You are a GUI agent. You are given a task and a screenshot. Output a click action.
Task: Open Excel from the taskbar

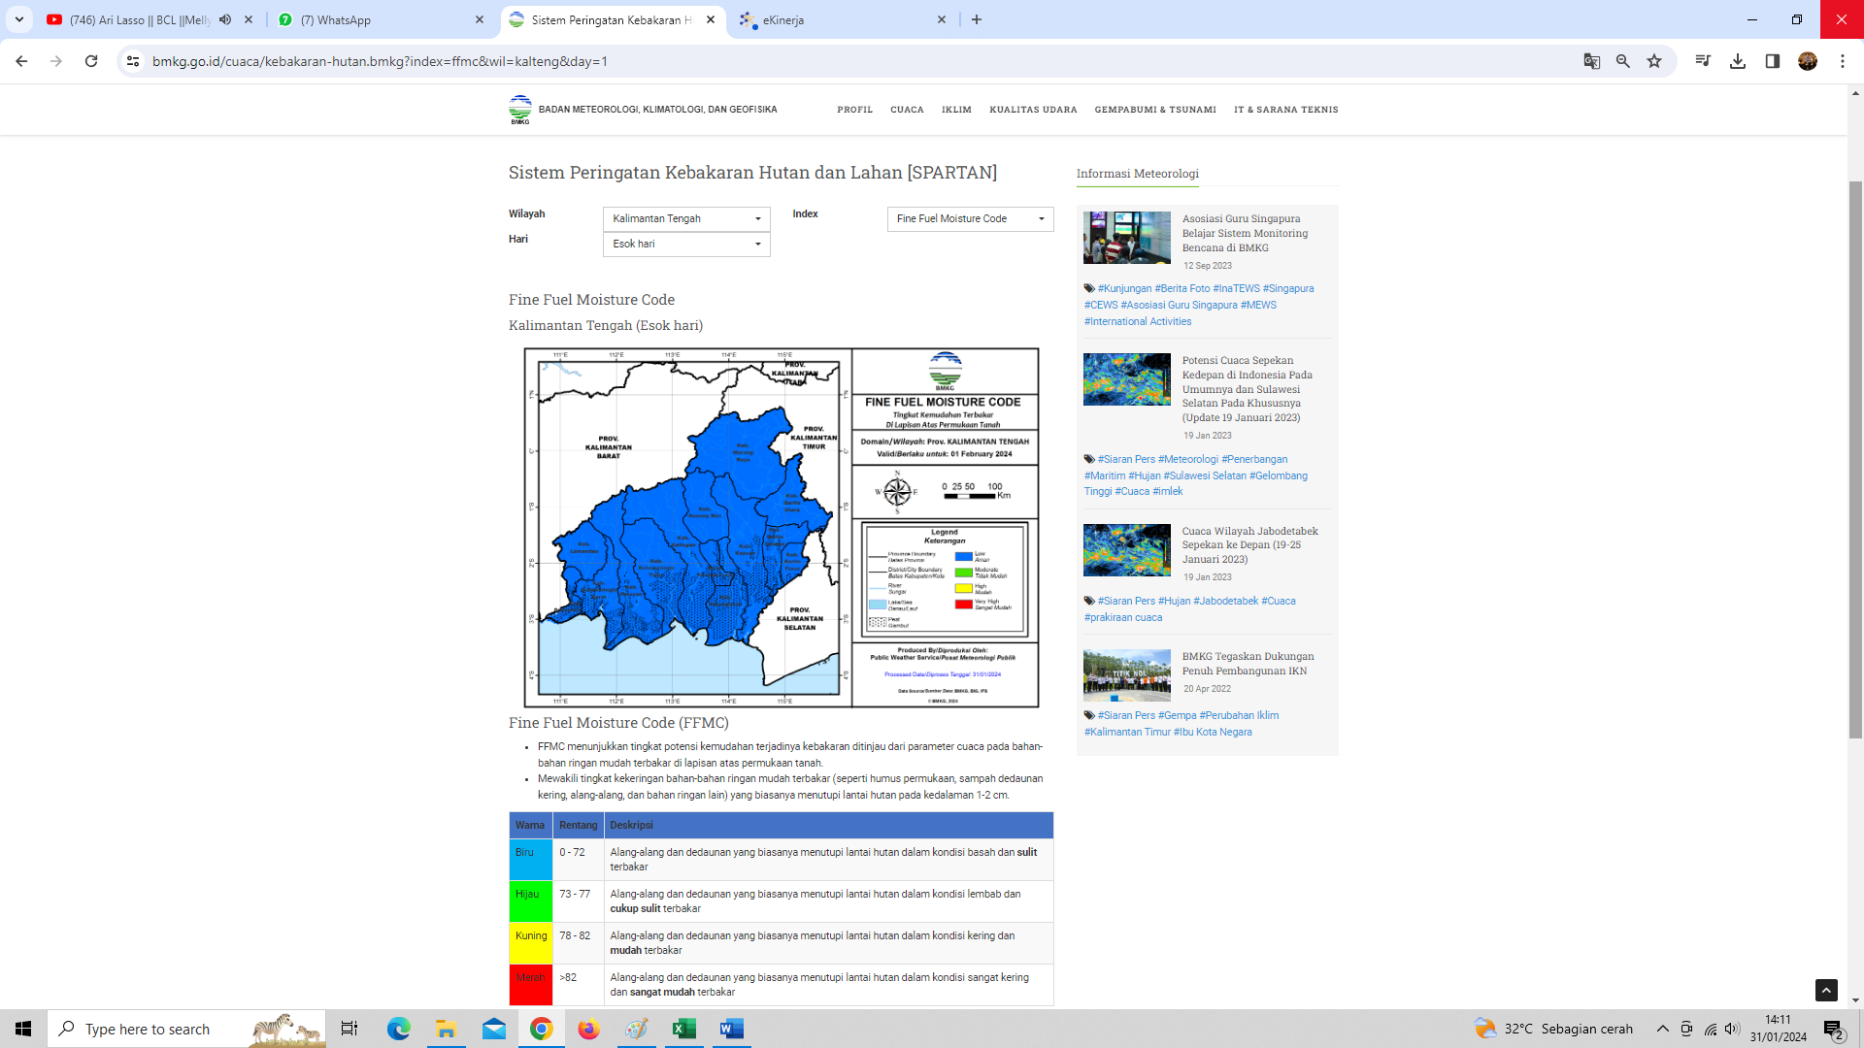(x=684, y=1029)
